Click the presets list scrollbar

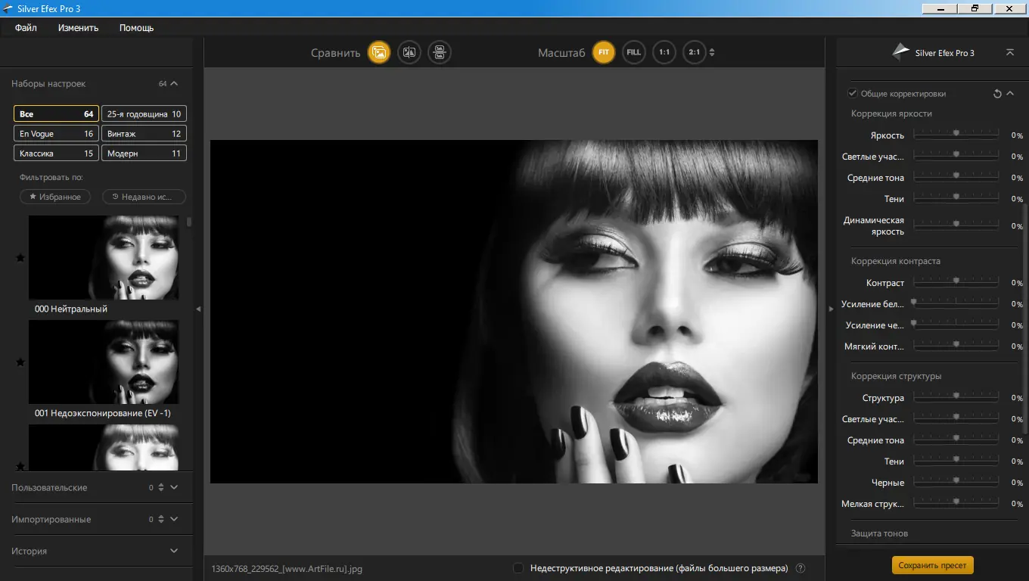(x=189, y=222)
